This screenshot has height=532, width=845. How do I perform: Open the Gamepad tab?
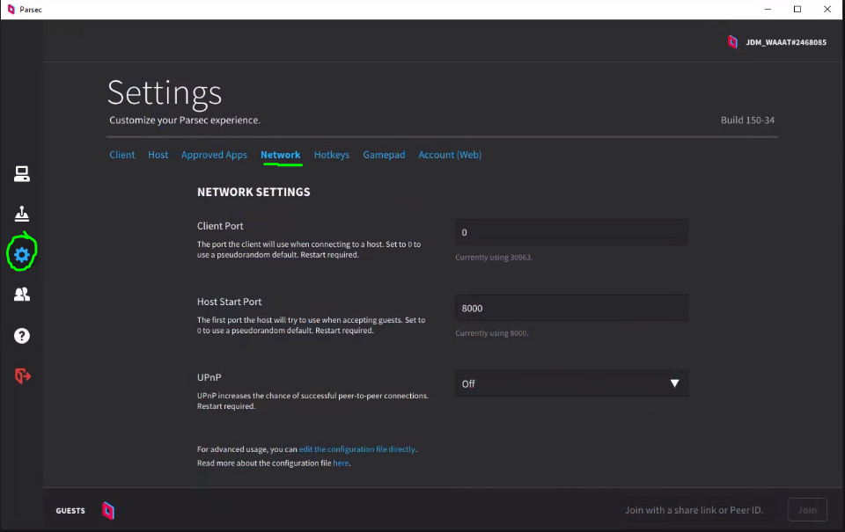384,155
